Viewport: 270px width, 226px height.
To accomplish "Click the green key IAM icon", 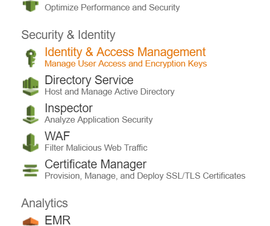I will coord(31,58).
